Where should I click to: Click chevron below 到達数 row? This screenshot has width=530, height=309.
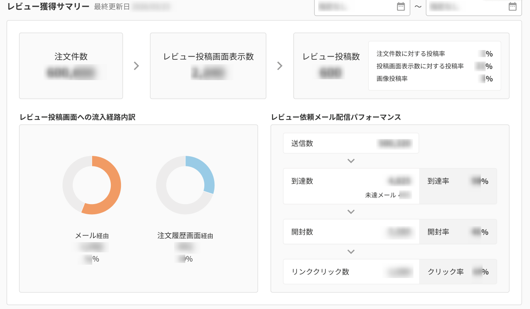351,212
